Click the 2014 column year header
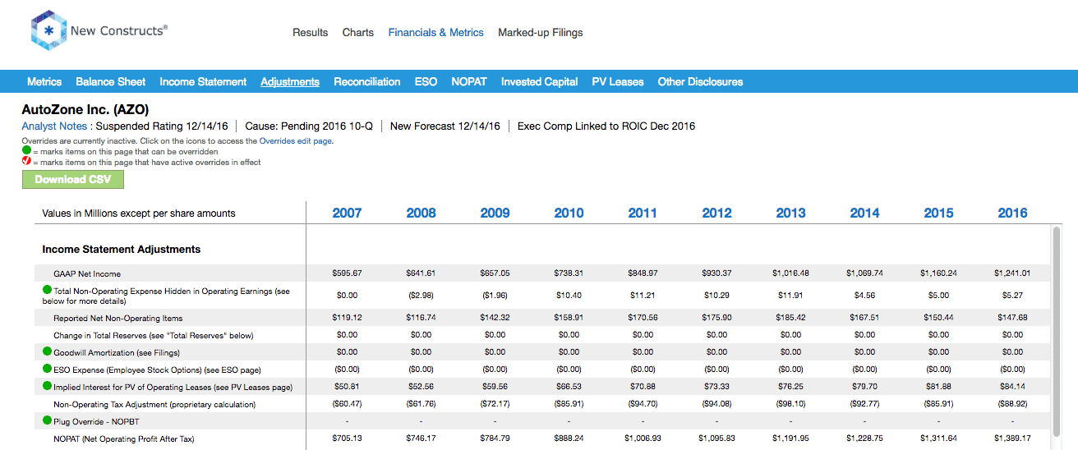This screenshot has height=450, width=1078. (x=864, y=213)
